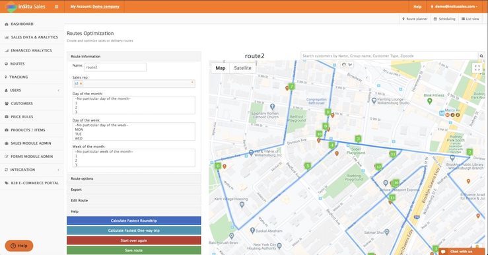Click route stop marker 6

pos(218,166)
